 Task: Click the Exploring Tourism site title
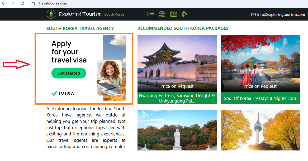coord(80,14)
